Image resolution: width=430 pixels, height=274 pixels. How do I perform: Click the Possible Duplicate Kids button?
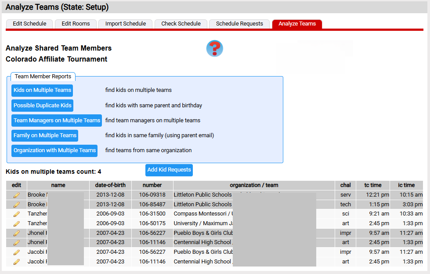coord(42,106)
